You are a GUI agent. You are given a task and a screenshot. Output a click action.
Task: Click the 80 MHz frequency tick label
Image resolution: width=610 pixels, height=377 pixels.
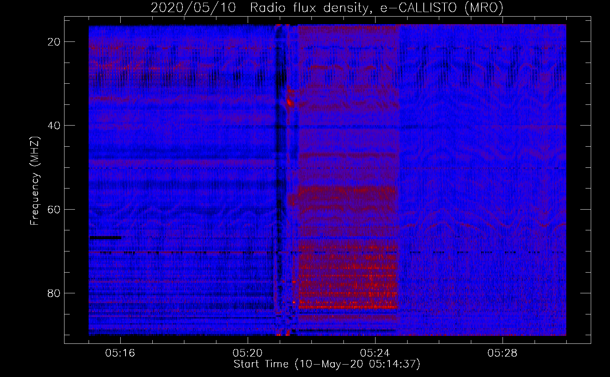tap(54, 293)
